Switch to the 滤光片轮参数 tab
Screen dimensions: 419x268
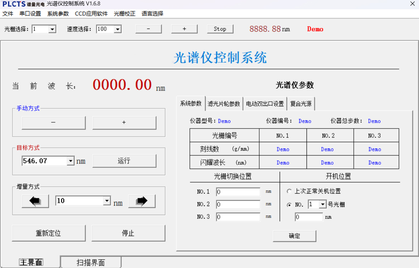tap(224, 104)
